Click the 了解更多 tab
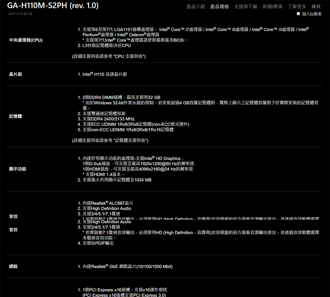Image resolution: width=330 pixels, height=297 pixels. (x=297, y=7)
